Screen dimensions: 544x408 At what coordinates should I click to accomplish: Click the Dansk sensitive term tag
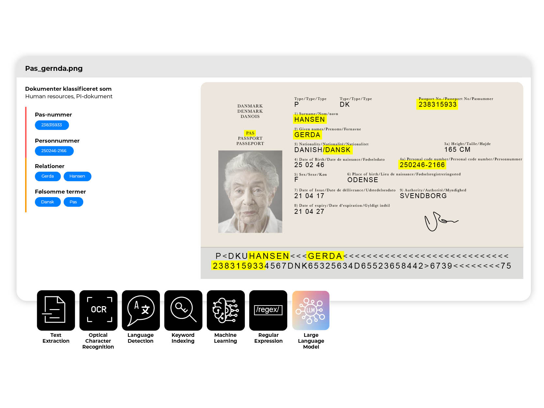pos(48,202)
